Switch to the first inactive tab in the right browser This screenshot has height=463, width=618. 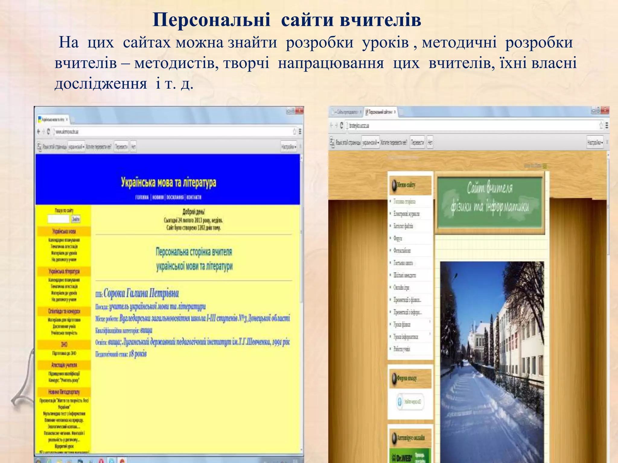pos(346,112)
